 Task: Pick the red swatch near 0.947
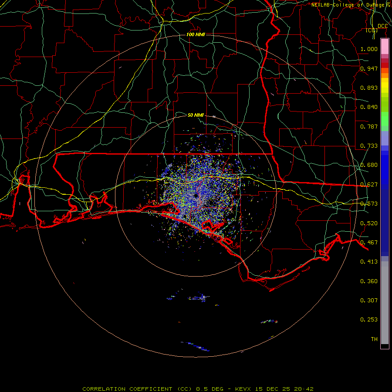point(385,65)
